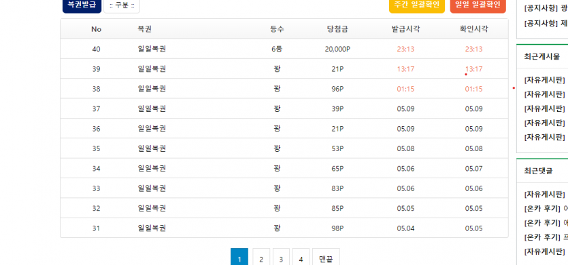
Task: Click the 53P prize amount
Action: pyautogui.click(x=337, y=148)
